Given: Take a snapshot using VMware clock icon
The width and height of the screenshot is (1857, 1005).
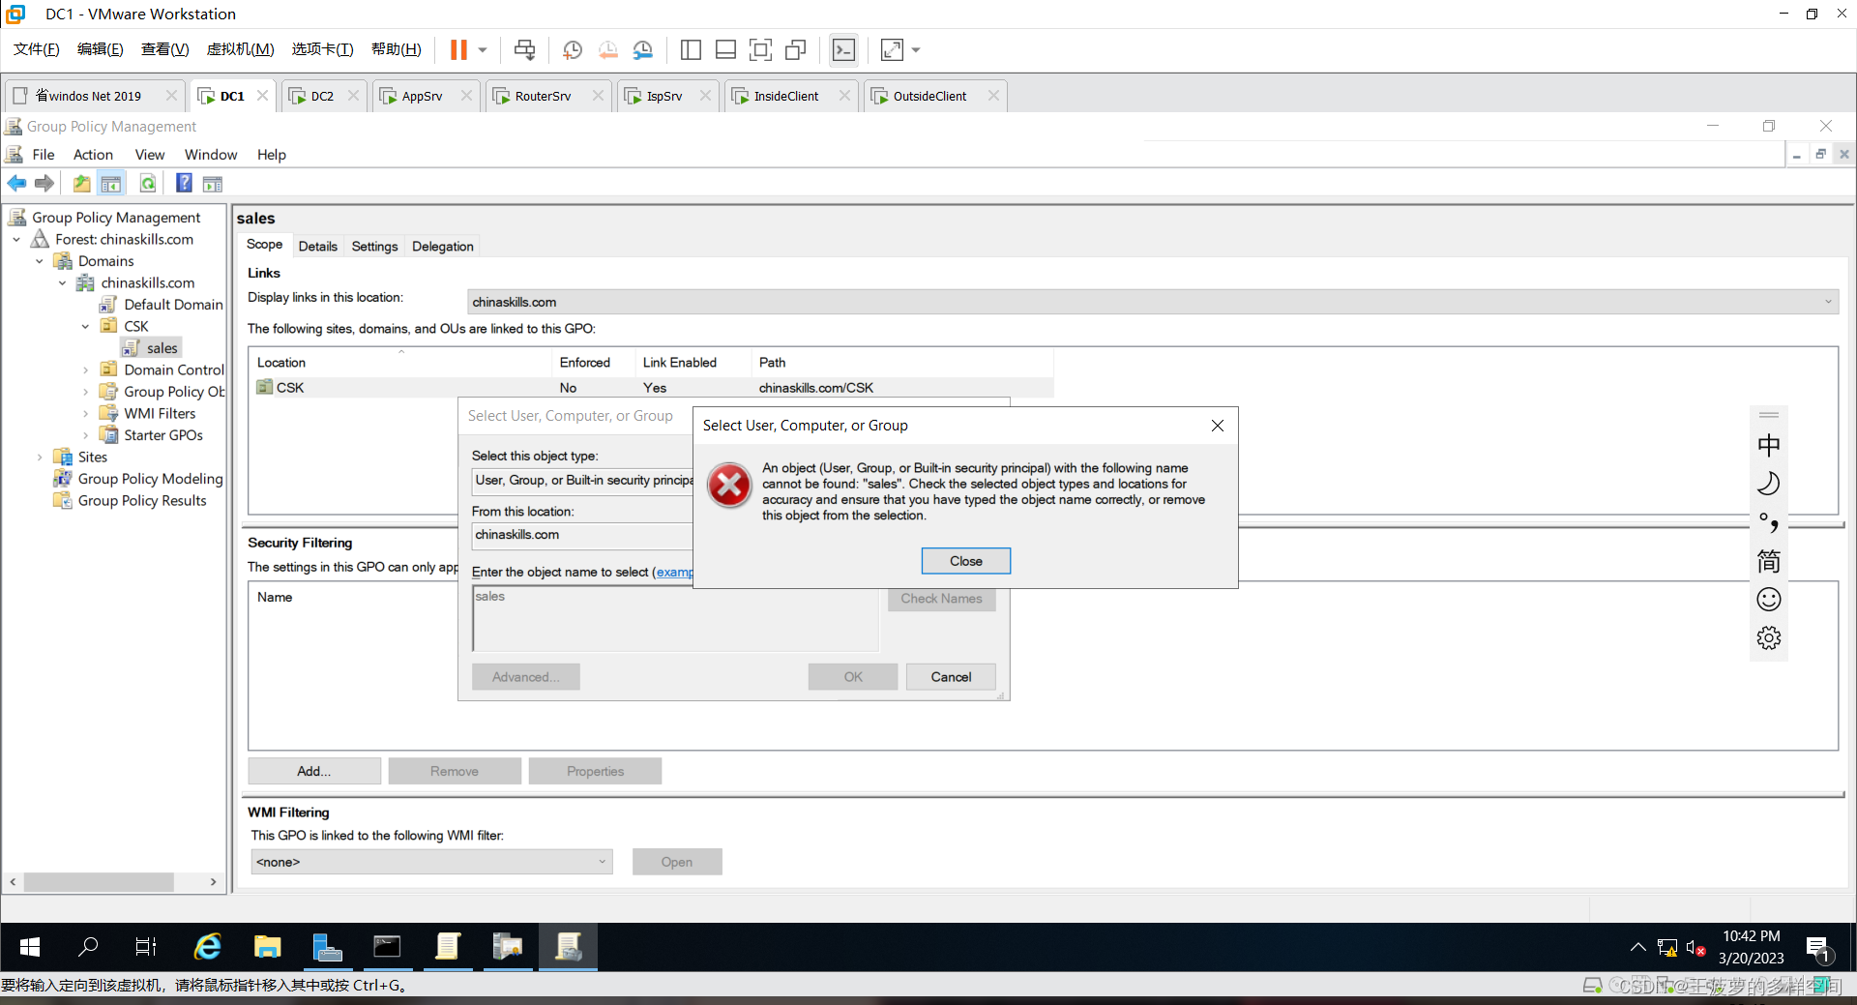Looking at the screenshot, I should click(572, 49).
